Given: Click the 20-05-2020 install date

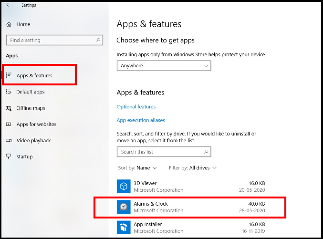Looking at the screenshot, I should pyautogui.click(x=252, y=190).
